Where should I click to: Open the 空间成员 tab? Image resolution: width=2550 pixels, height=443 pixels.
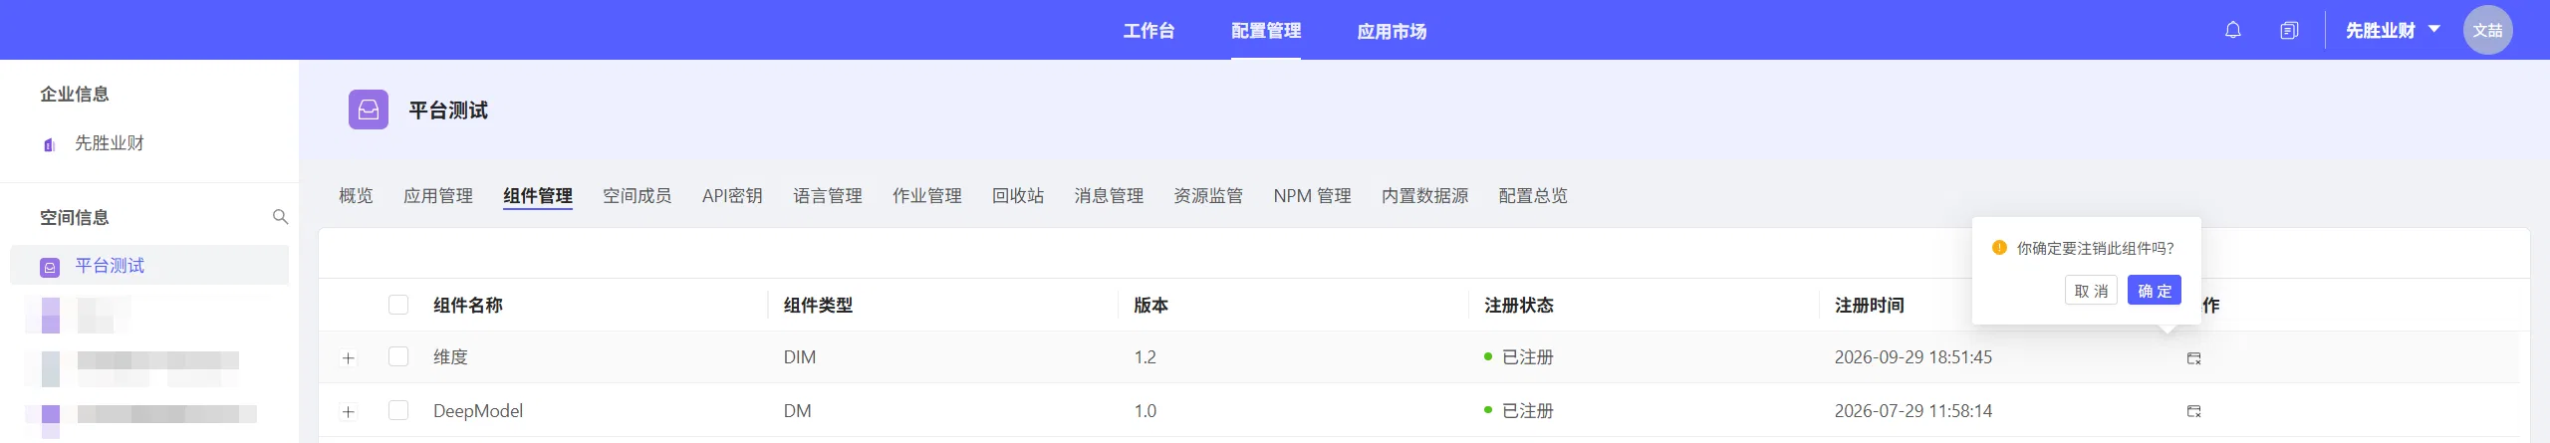(637, 196)
